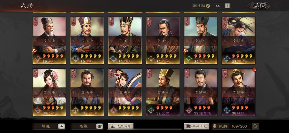Open the 造型商店 shop
289x133 pixels.
pyautogui.click(x=121, y=126)
